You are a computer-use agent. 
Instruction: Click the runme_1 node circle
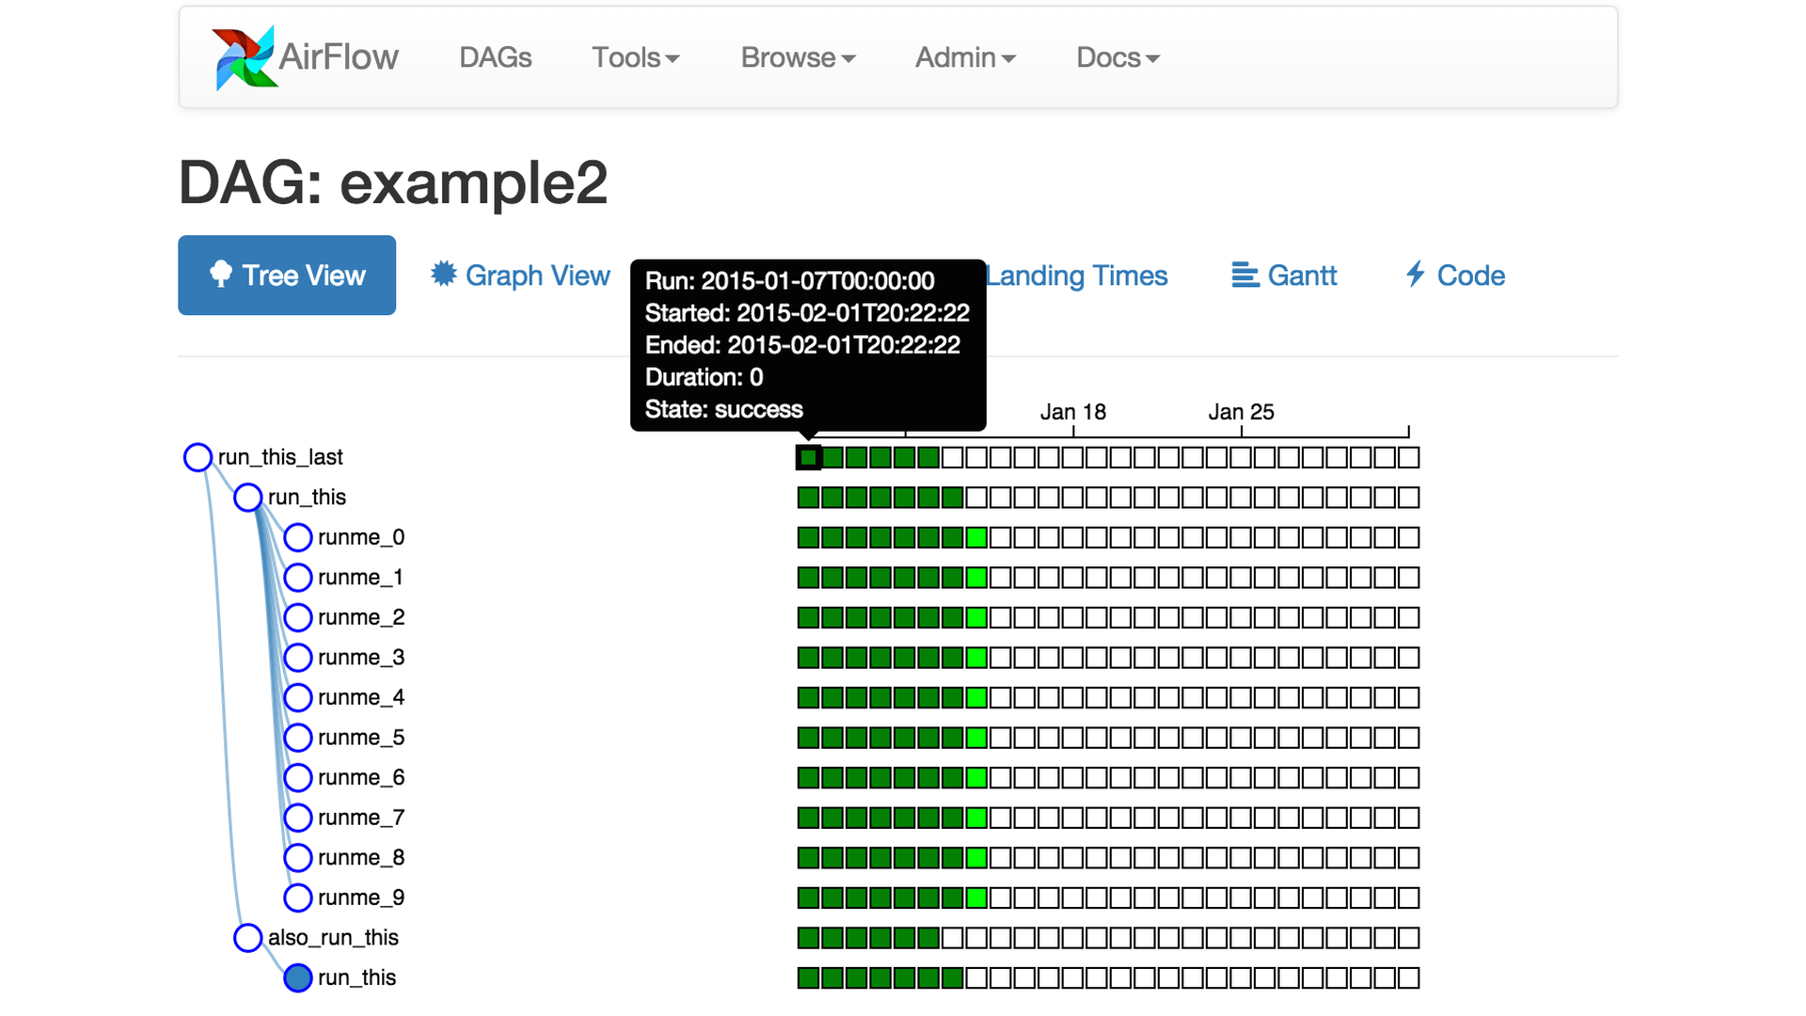pyautogui.click(x=298, y=577)
